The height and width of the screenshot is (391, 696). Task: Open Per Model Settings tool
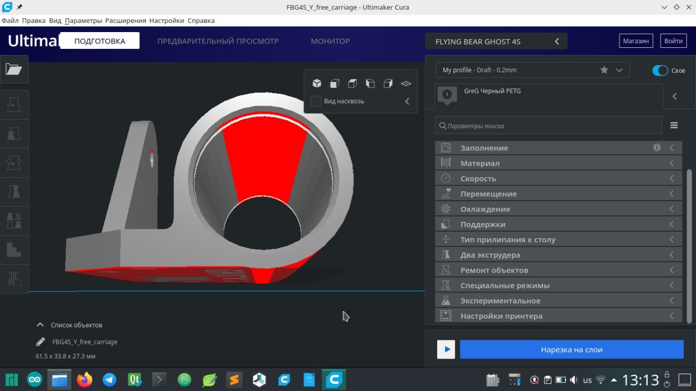[14, 221]
